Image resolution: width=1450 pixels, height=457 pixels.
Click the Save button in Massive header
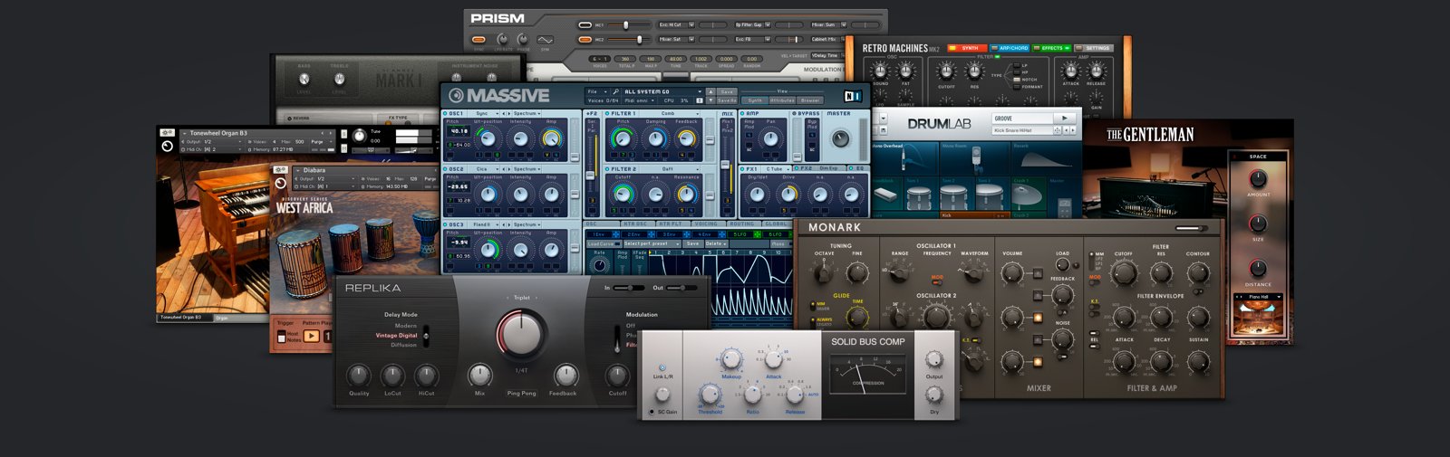[x=727, y=91]
